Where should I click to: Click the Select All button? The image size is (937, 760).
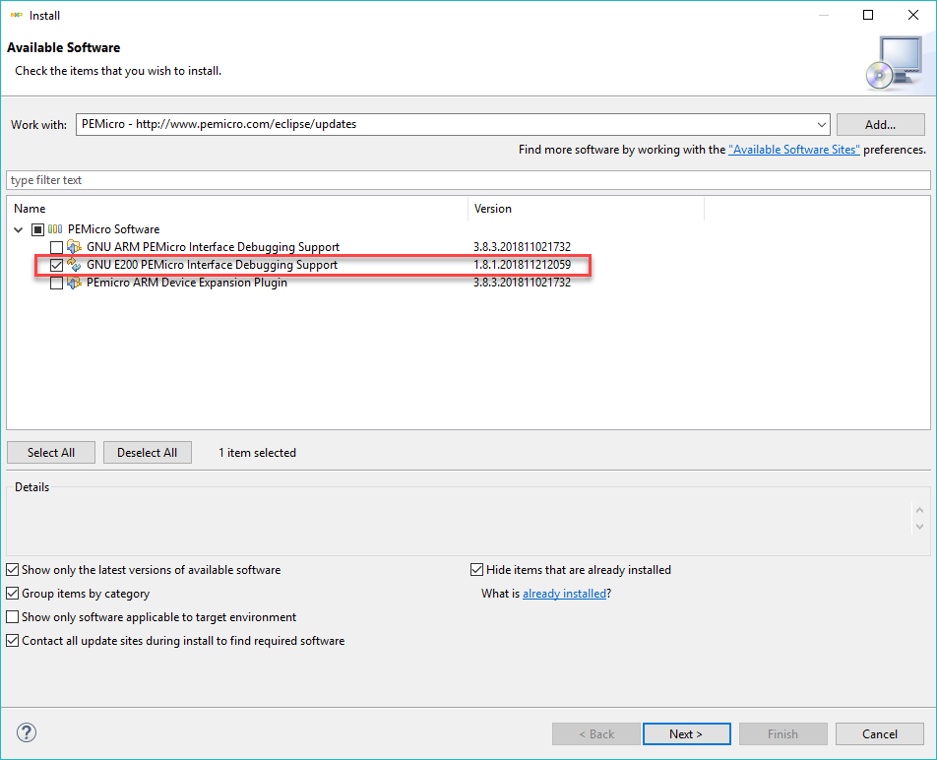[51, 453]
